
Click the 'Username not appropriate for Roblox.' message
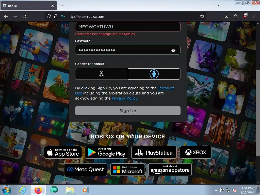tap(105, 34)
